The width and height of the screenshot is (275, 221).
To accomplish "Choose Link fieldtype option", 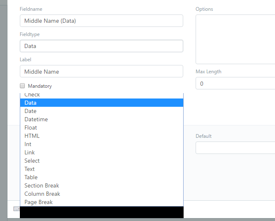I will (x=102, y=152).
